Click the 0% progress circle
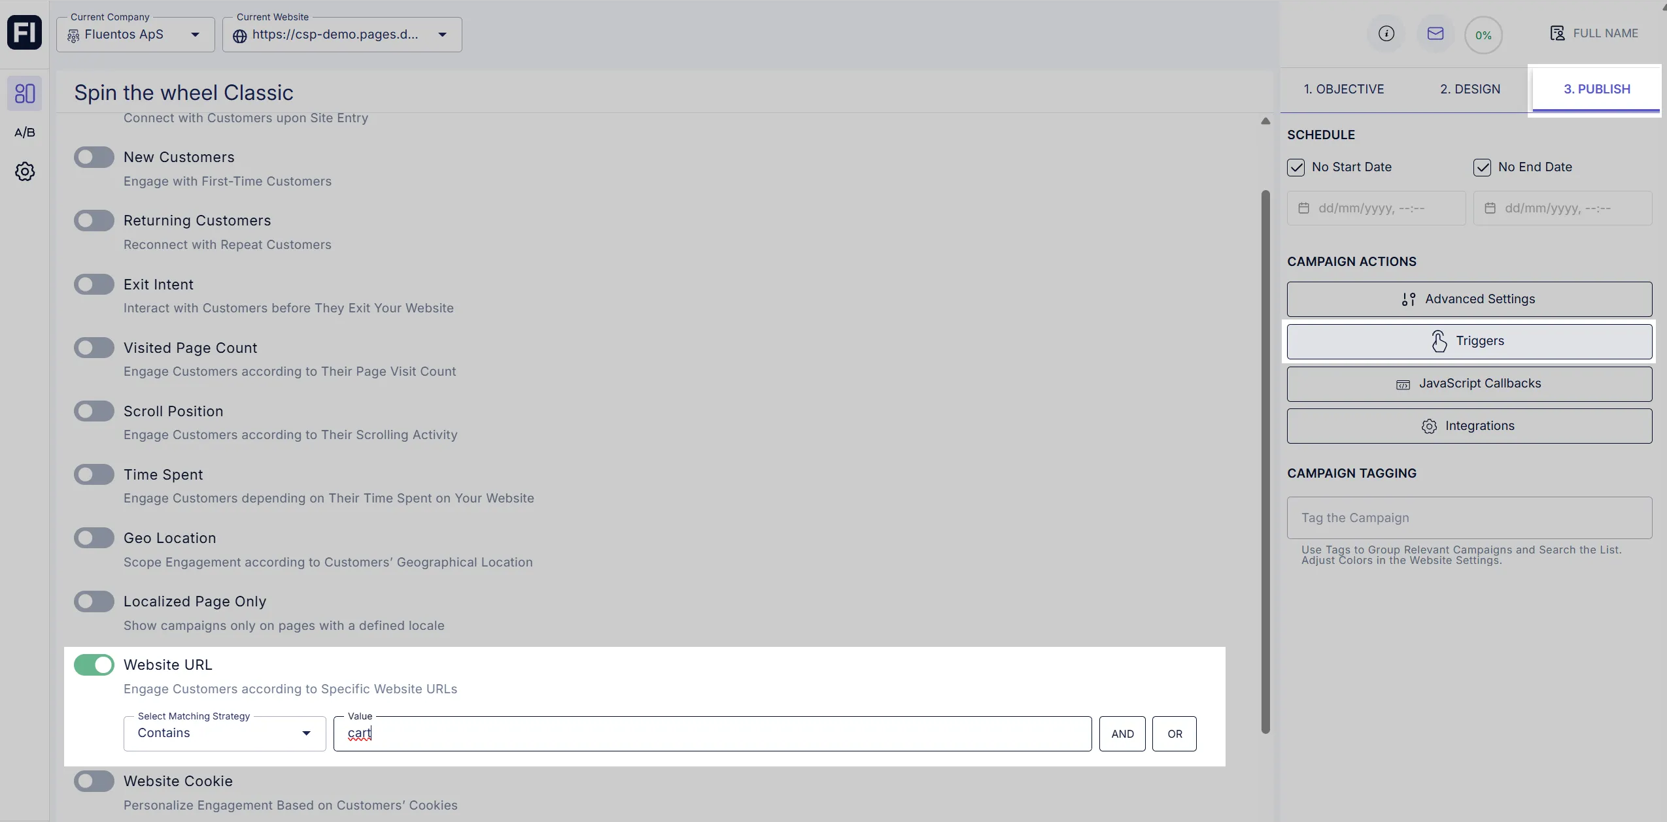The width and height of the screenshot is (1667, 822). click(1483, 35)
